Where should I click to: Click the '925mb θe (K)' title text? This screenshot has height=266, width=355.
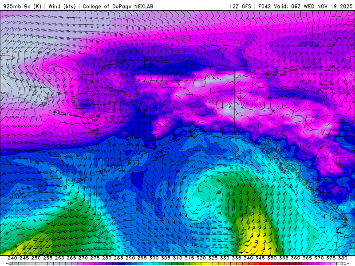22,6
